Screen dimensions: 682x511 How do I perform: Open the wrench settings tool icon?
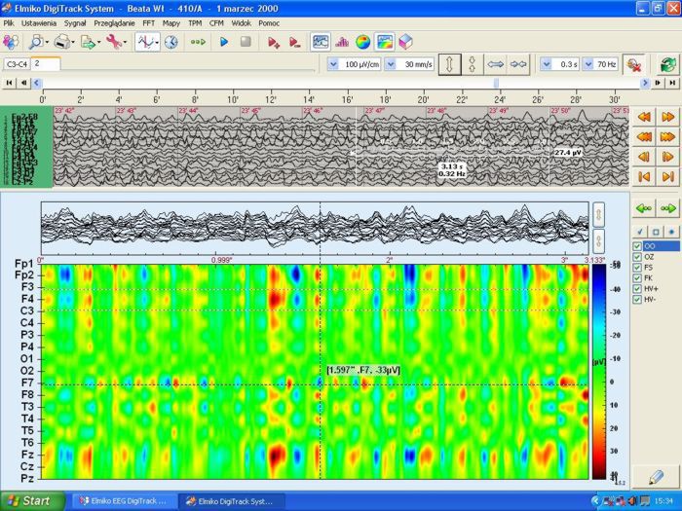[115, 42]
